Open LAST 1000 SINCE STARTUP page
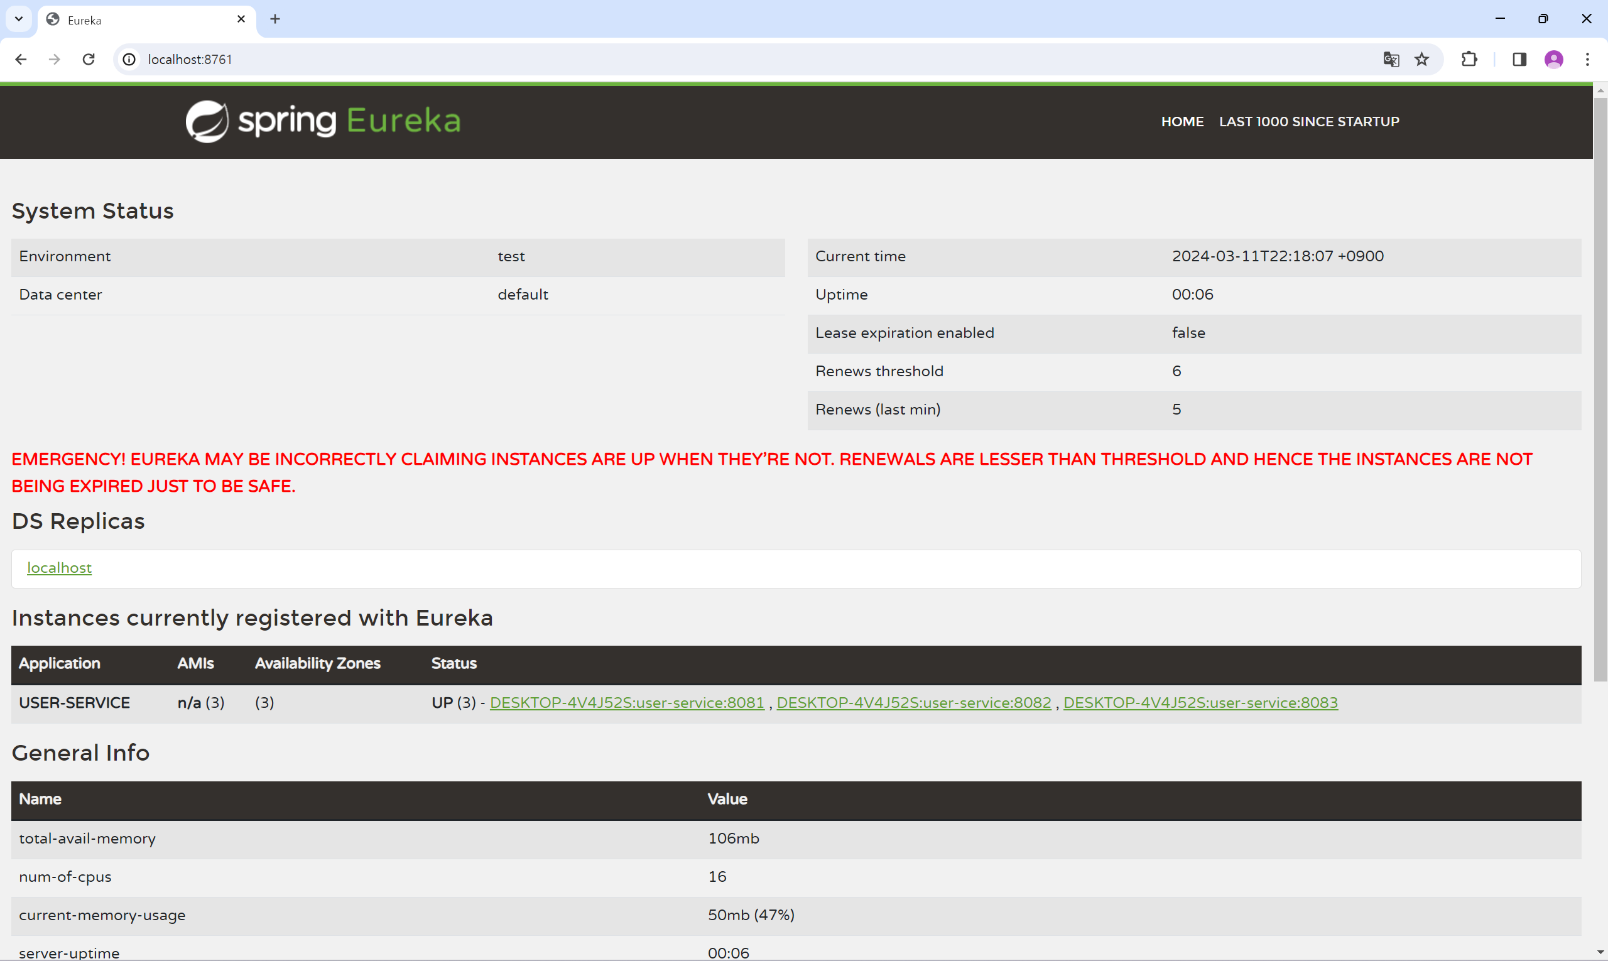Image resolution: width=1608 pixels, height=961 pixels. 1309,122
